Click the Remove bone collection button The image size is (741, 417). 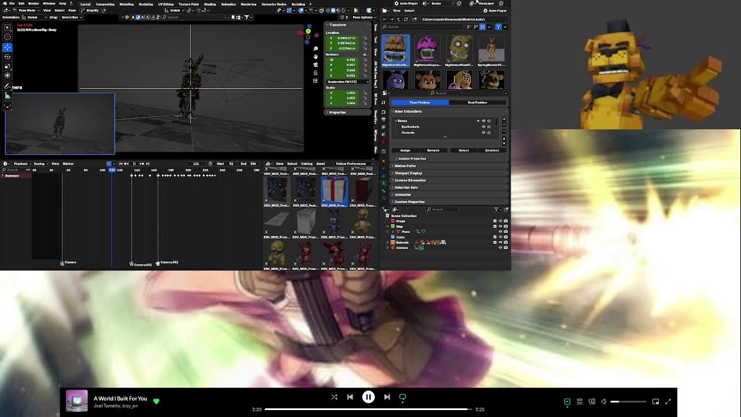(x=433, y=151)
